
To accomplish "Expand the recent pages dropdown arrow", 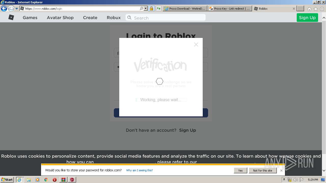I will click(x=17, y=8).
